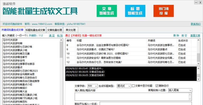The image size is (203, 105).
Task: Select keyword 马尔代夫旅游攻略7天6晚多少钱
Action: coord(20,98)
